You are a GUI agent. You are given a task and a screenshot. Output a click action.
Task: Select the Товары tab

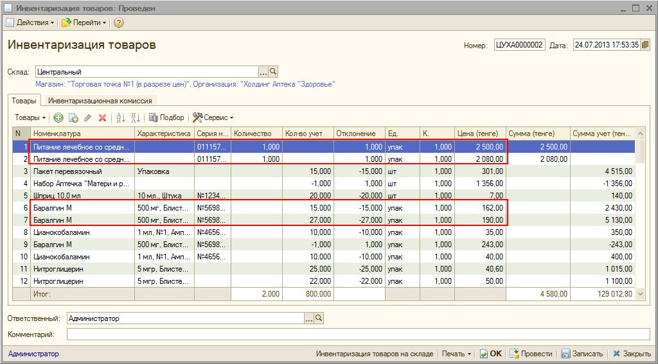(x=24, y=101)
